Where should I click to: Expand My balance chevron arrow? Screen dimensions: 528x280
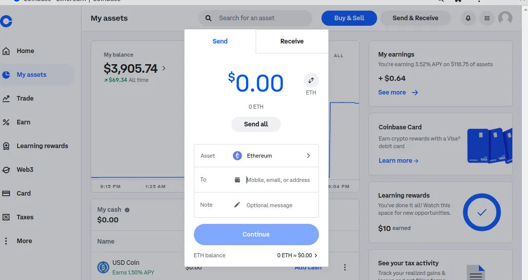[164, 68]
